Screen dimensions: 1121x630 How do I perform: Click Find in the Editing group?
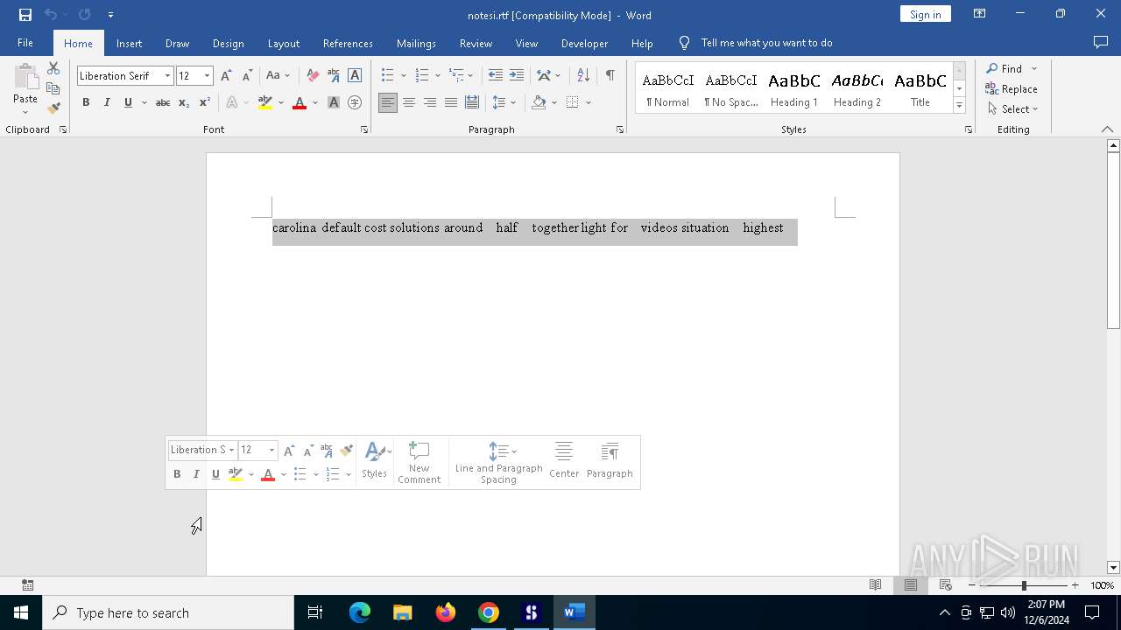[x=1003, y=68]
